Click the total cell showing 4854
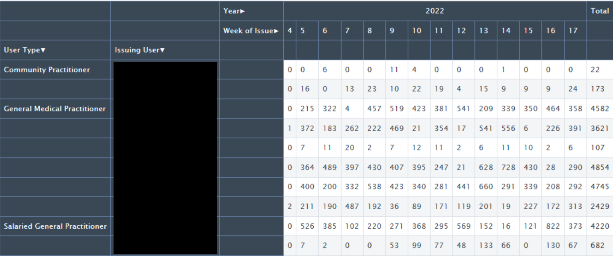The height and width of the screenshot is (256, 613). (600, 168)
